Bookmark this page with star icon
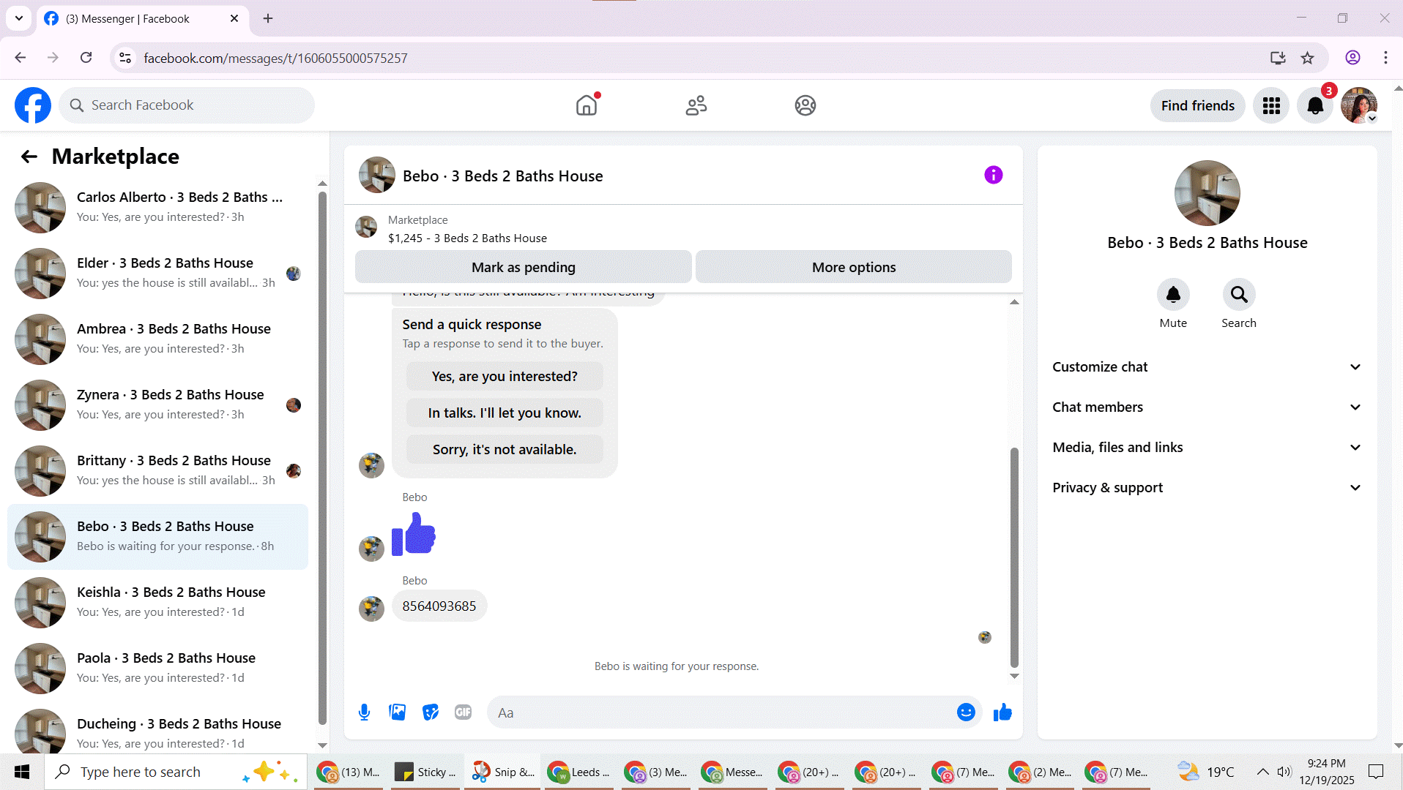The width and height of the screenshot is (1403, 790). [x=1308, y=58]
